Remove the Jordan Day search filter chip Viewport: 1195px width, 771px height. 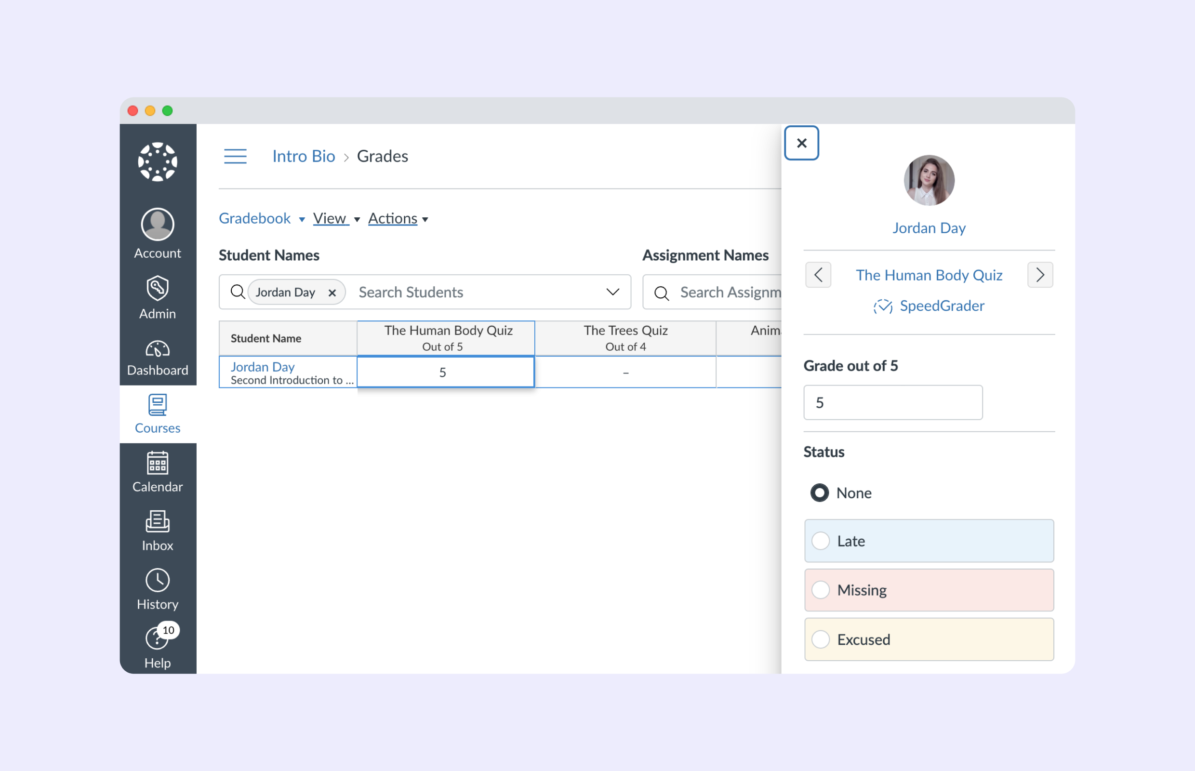(x=332, y=292)
